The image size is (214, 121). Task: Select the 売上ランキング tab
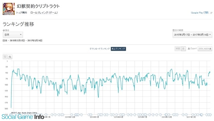tap(118, 49)
